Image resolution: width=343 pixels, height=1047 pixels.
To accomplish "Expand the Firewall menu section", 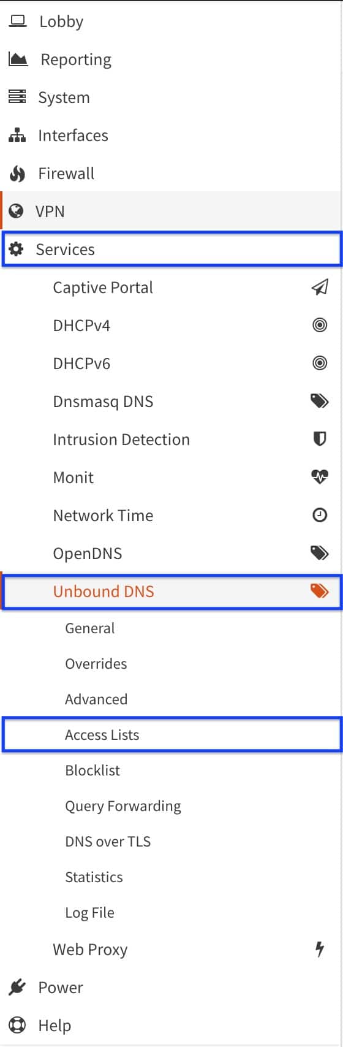I will pos(171,173).
